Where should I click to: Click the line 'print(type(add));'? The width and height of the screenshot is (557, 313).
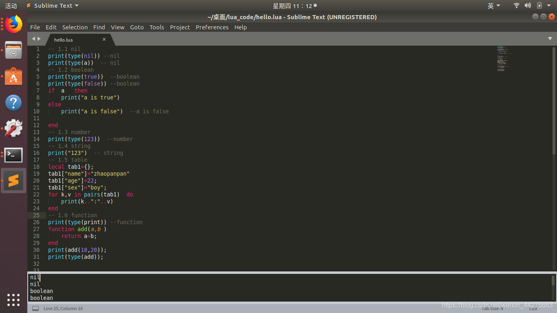pyautogui.click(x=76, y=257)
